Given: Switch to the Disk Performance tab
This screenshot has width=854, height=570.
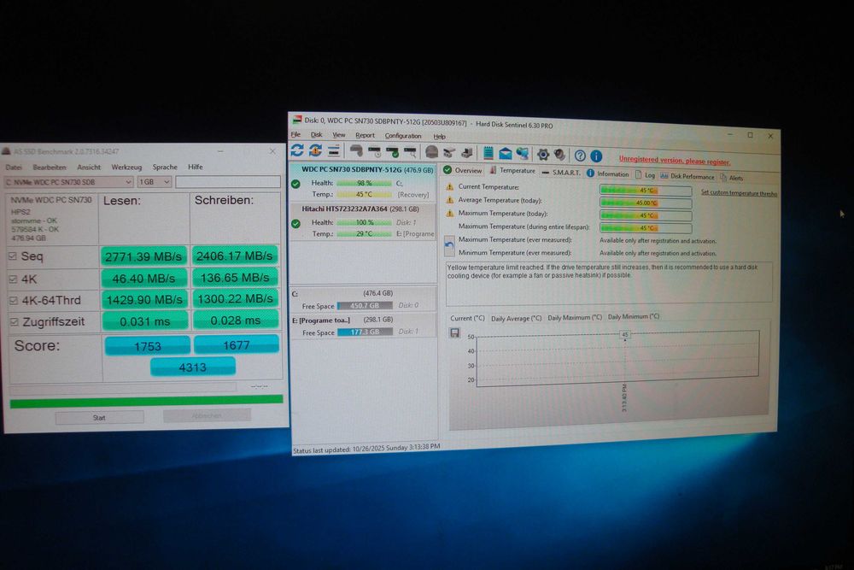Looking at the screenshot, I should click(687, 176).
